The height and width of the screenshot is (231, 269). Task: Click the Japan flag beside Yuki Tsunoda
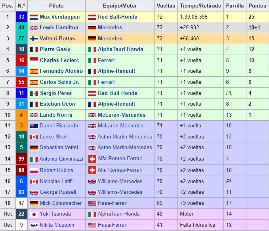pos(34,214)
